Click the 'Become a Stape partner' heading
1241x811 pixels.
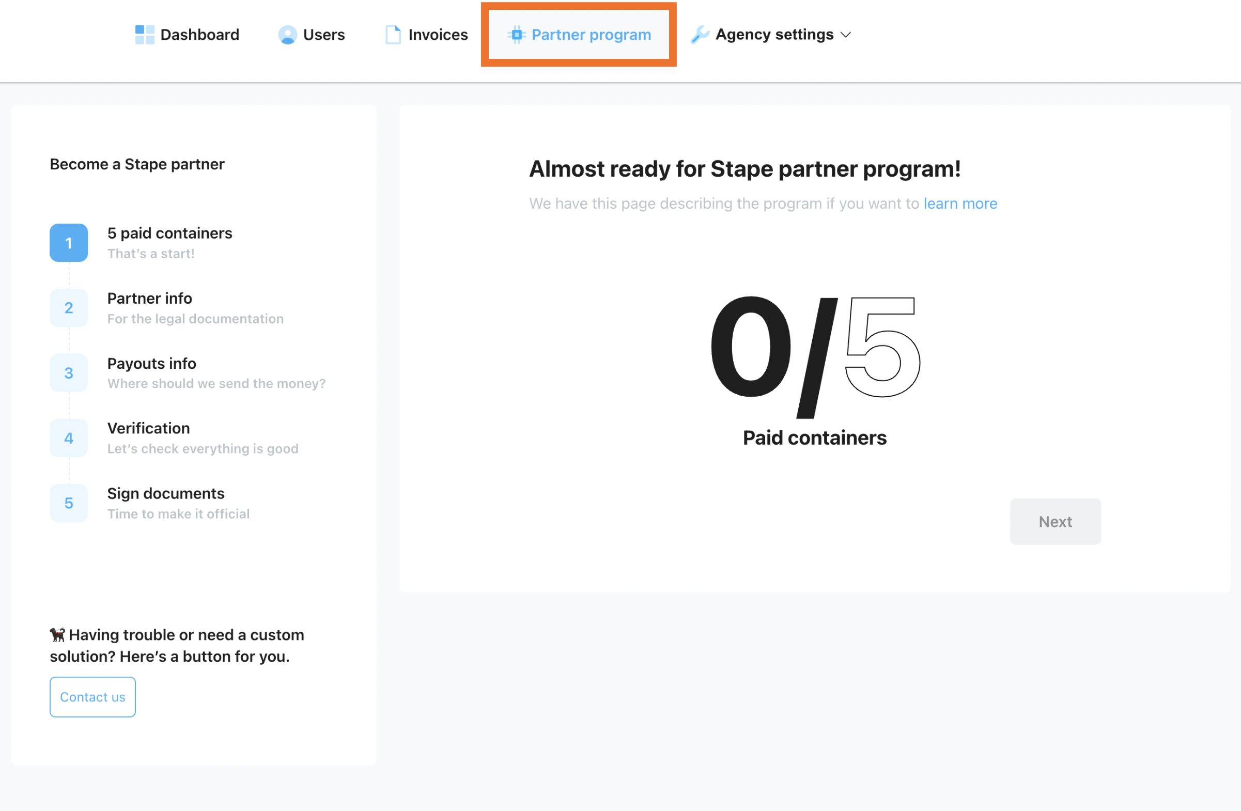137,164
